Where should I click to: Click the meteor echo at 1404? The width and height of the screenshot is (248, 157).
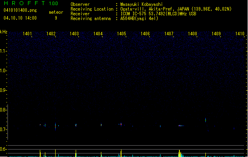click(101, 125)
